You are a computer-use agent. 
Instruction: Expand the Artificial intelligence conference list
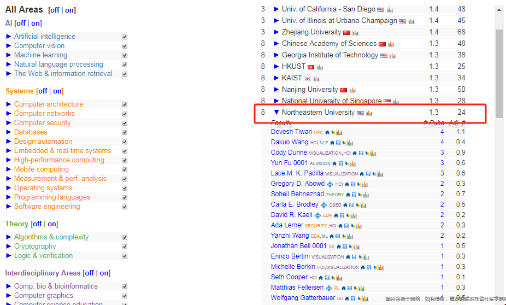point(9,37)
